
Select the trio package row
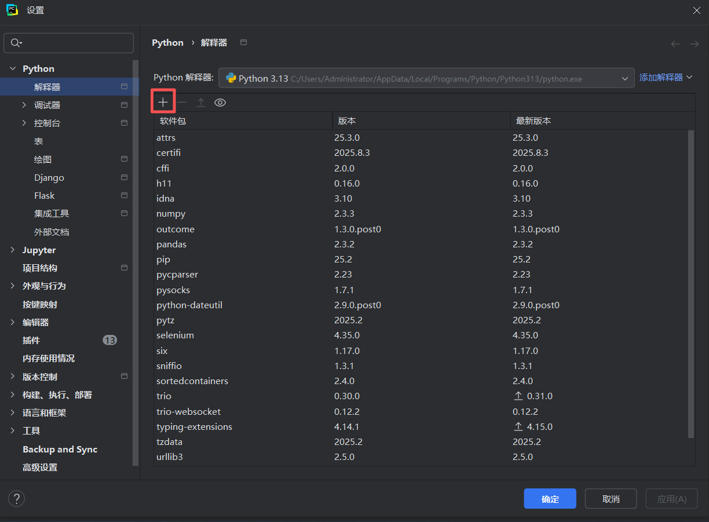tap(421, 396)
